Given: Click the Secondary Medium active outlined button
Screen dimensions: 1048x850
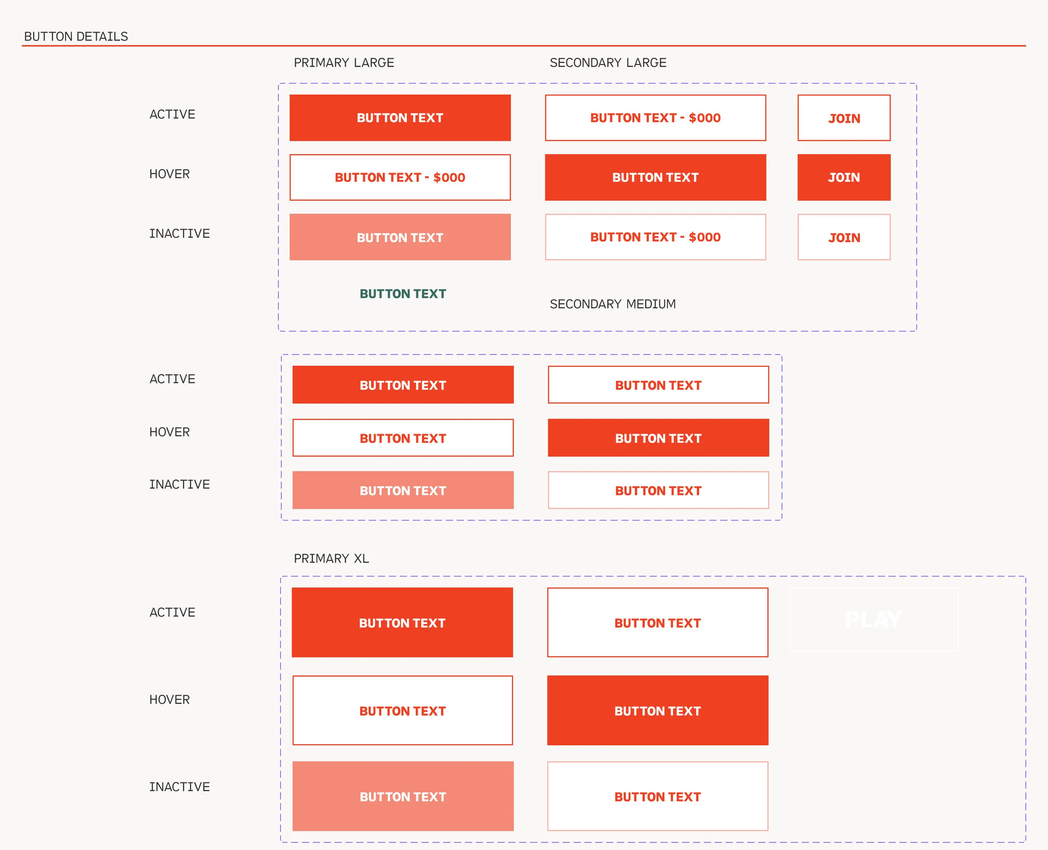Looking at the screenshot, I should pyautogui.click(x=658, y=385).
